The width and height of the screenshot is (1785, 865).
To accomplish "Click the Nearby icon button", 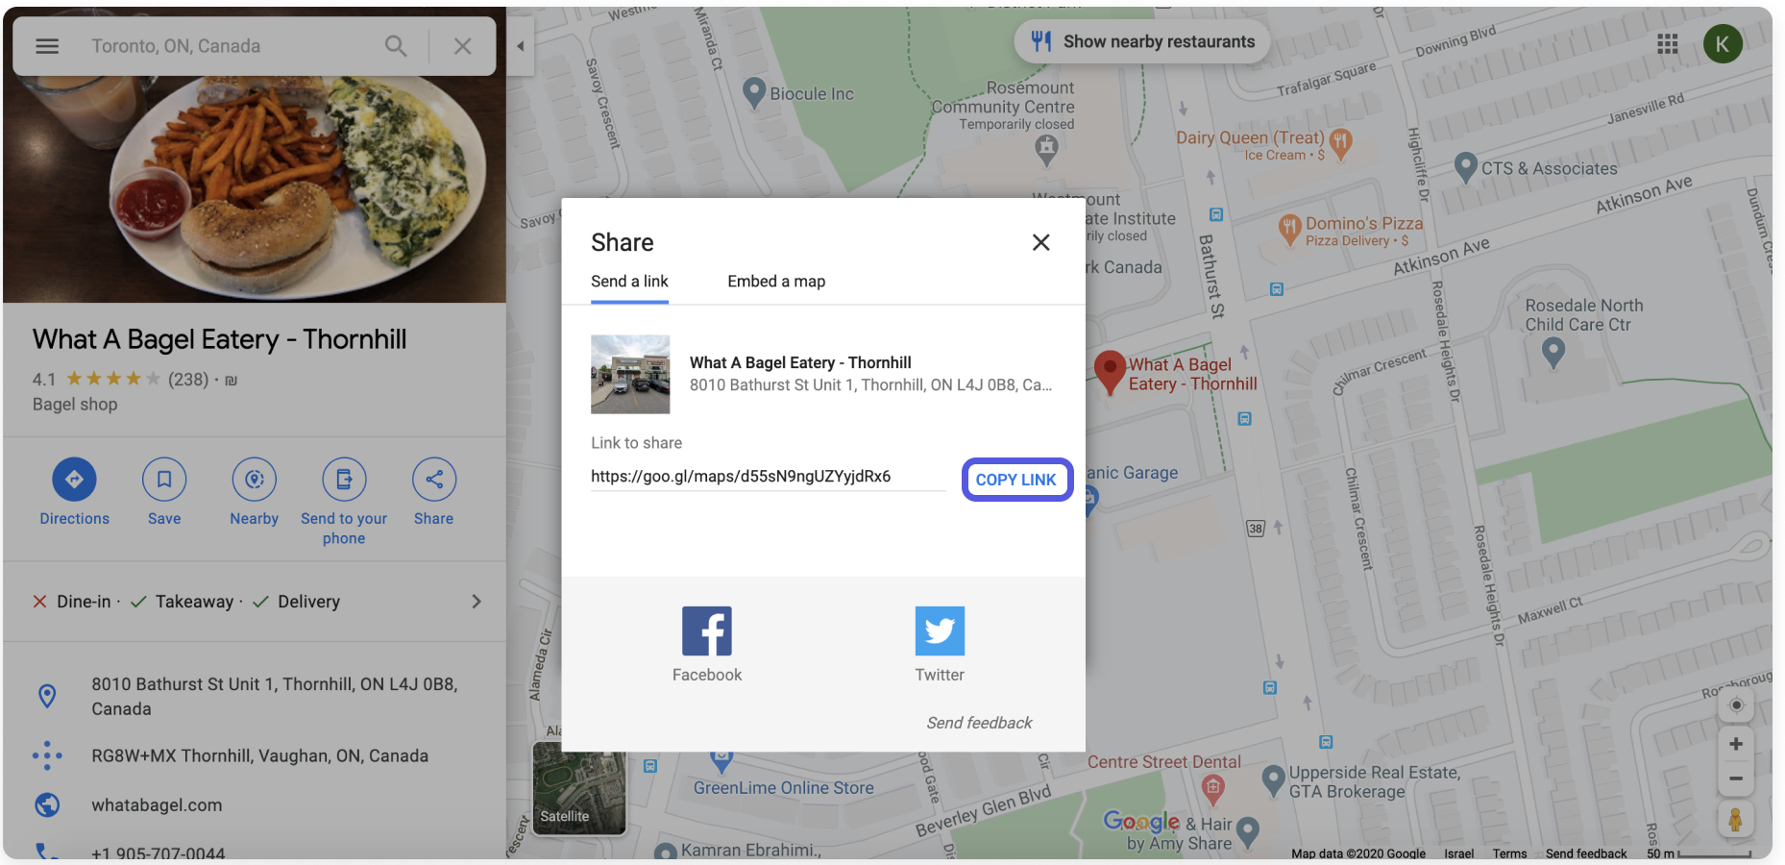I will (254, 479).
